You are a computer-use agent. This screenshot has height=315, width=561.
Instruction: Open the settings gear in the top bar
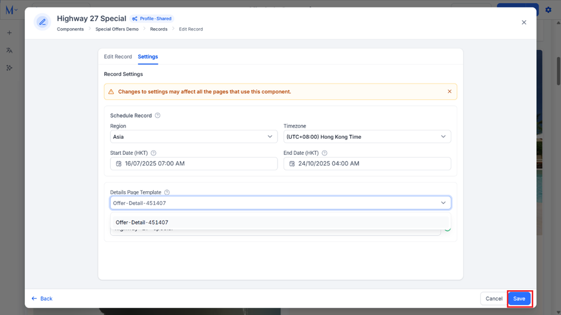548,10
